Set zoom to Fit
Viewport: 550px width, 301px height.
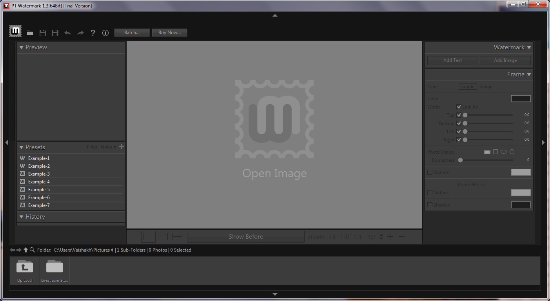click(332, 237)
